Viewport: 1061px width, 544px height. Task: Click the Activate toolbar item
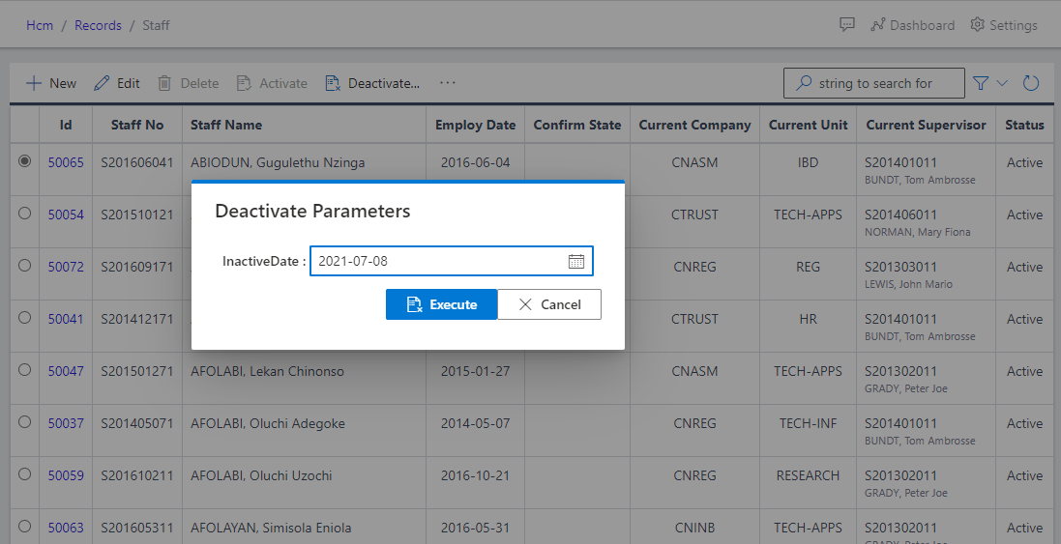[272, 83]
